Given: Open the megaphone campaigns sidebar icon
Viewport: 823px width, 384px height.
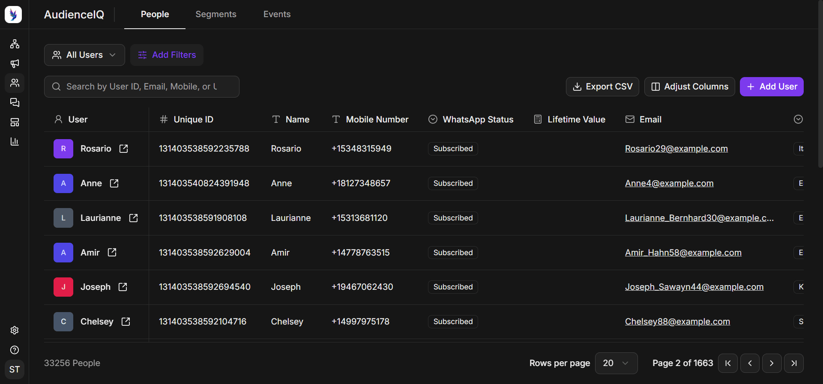Looking at the screenshot, I should [15, 63].
